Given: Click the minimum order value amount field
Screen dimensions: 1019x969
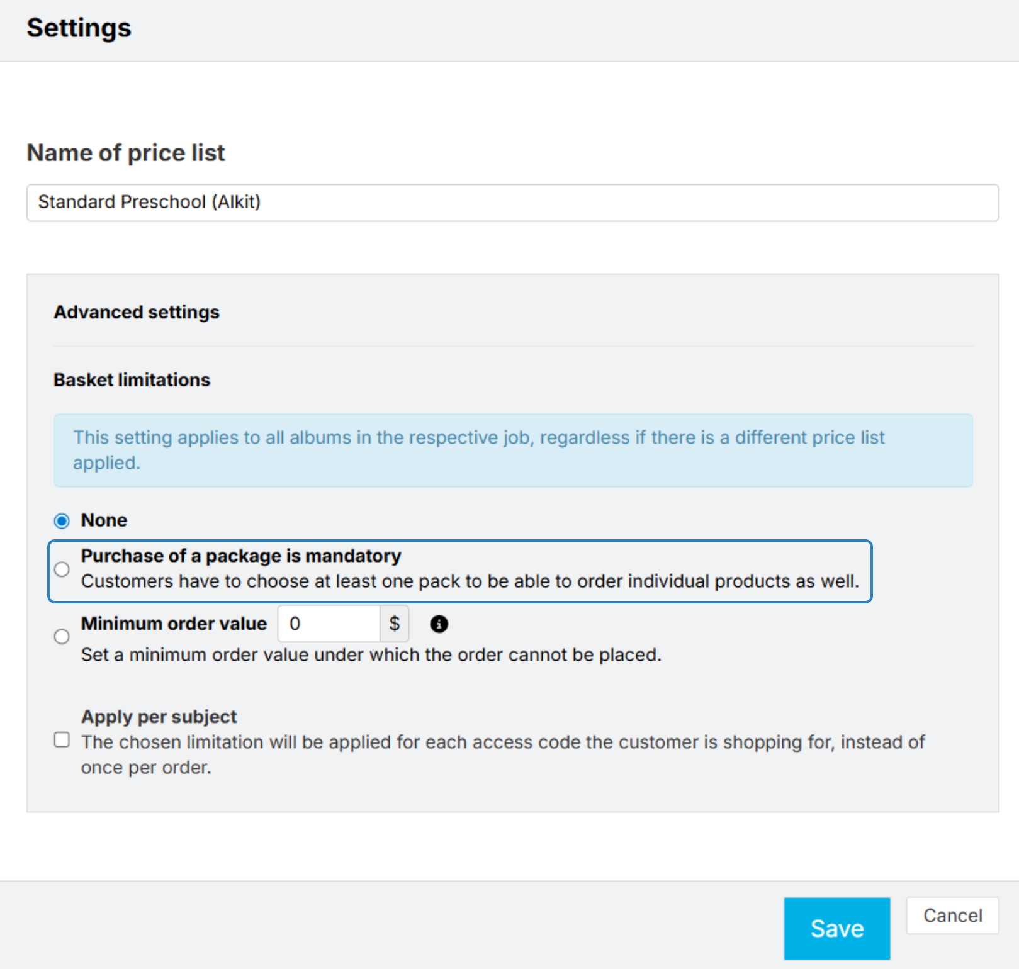Looking at the screenshot, I should 329,624.
